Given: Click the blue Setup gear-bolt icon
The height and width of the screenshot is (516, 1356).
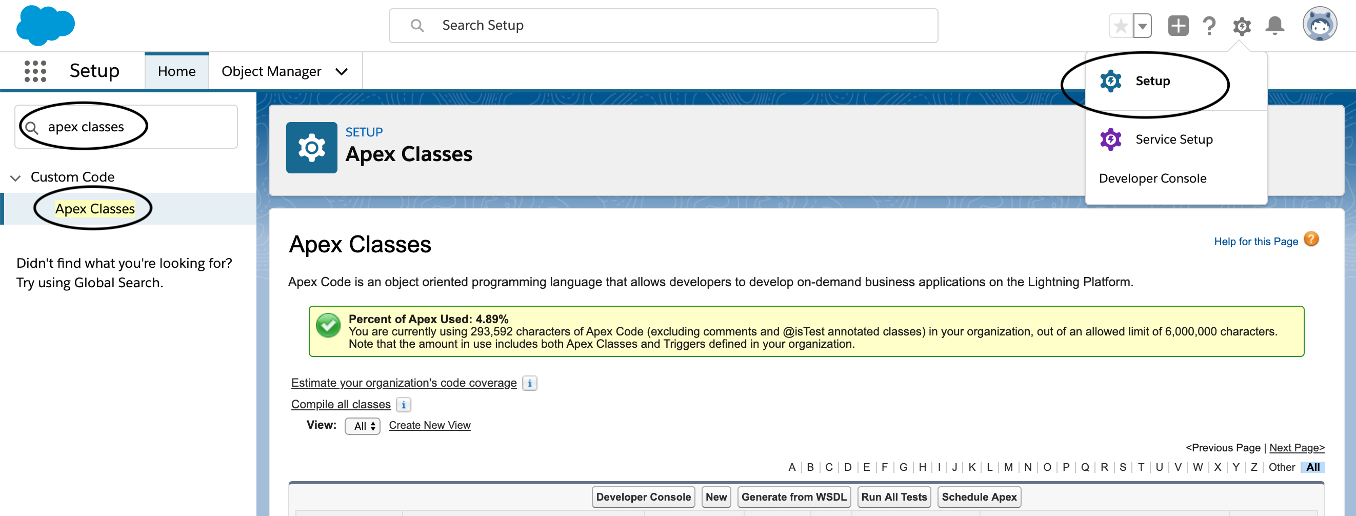Looking at the screenshot, I should (1110, 81).
